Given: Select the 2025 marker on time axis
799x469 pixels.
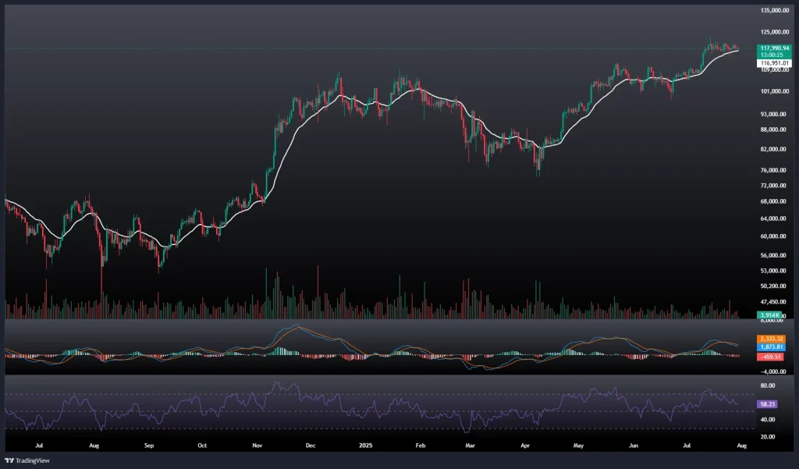Looking at the screenshot, I should 364,446.
